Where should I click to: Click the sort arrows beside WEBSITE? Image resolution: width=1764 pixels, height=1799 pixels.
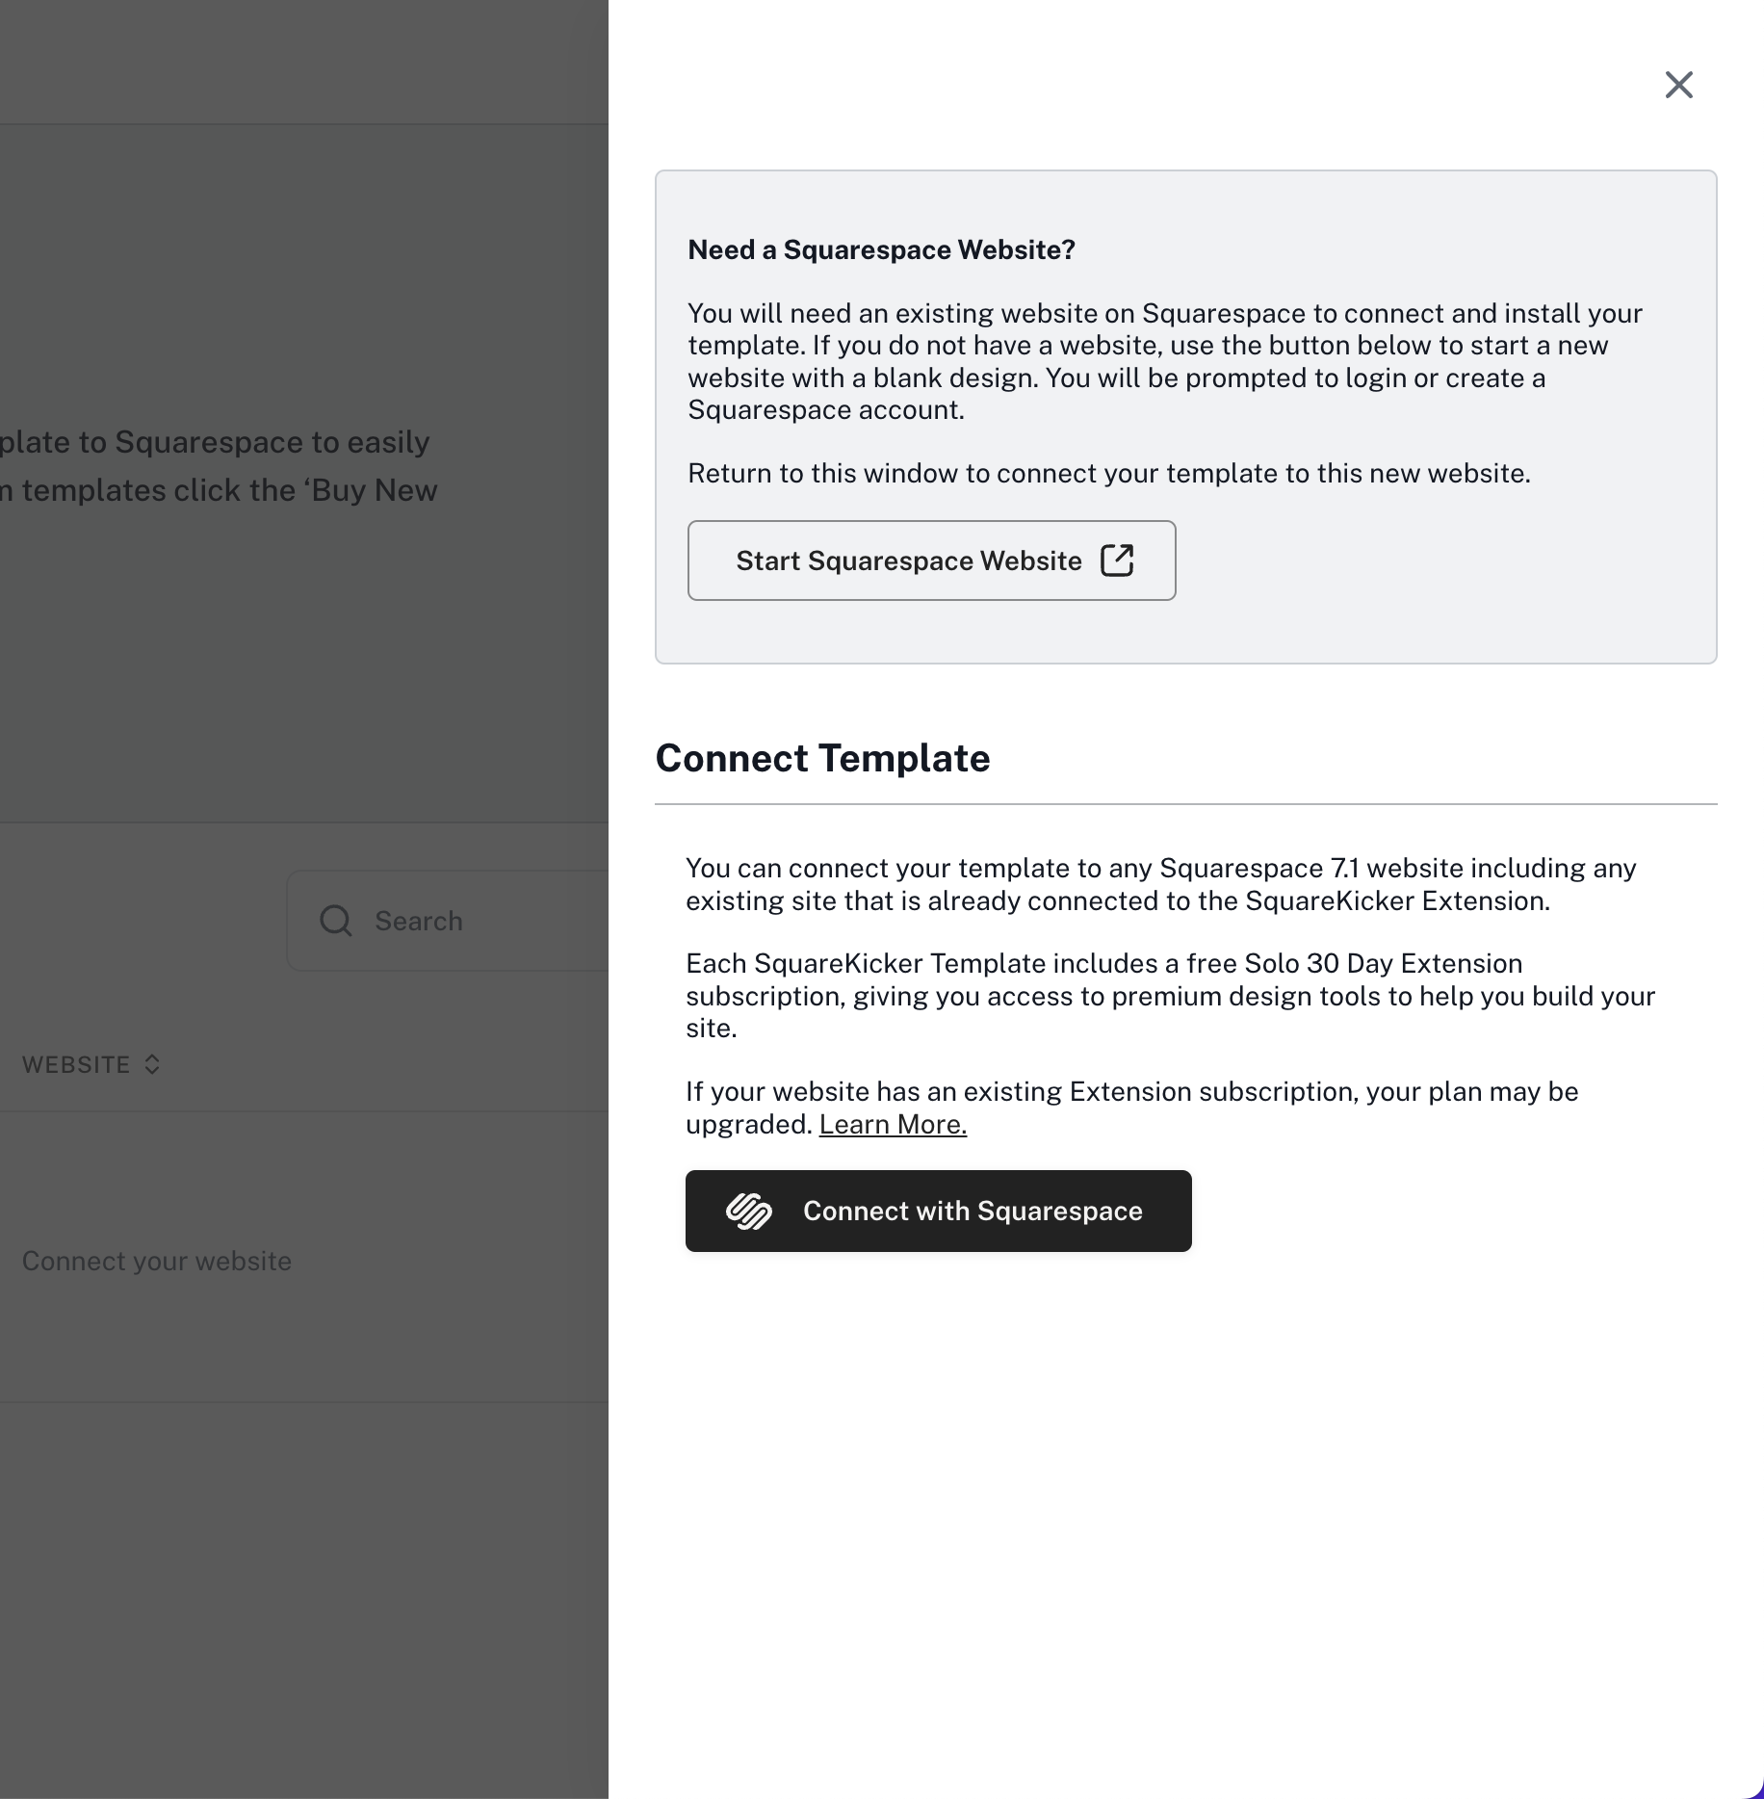tap(152, 1064)
